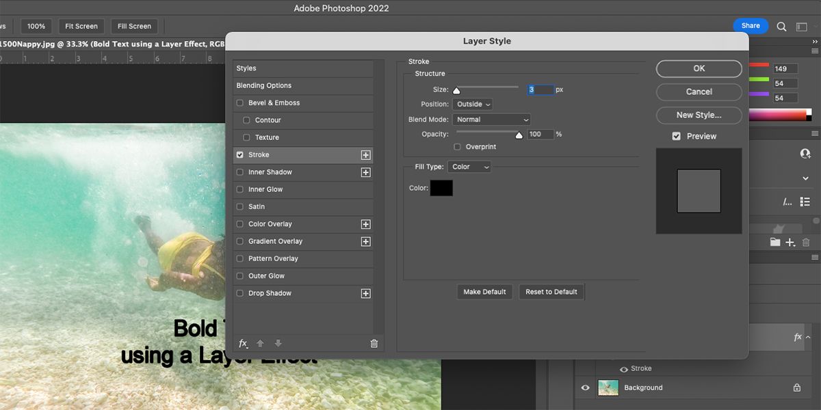
Task: Enable the Pattern Overlay checkbox
Action: [239, 259]
